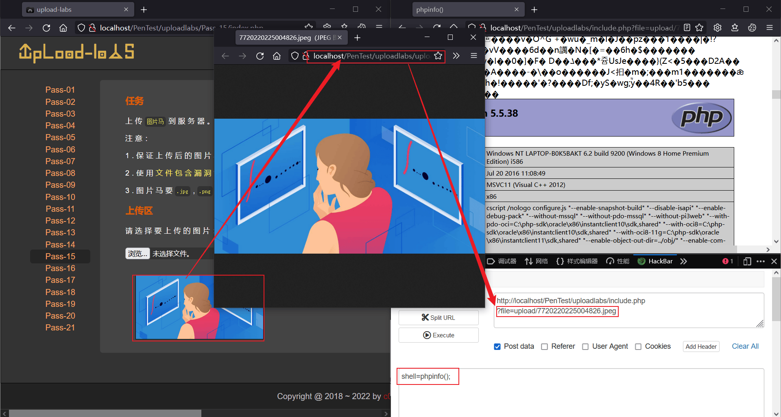Viewport: 781px width, 417px height.
Task: Open home in JPEG image window
Action: click(x=277, y=56)
